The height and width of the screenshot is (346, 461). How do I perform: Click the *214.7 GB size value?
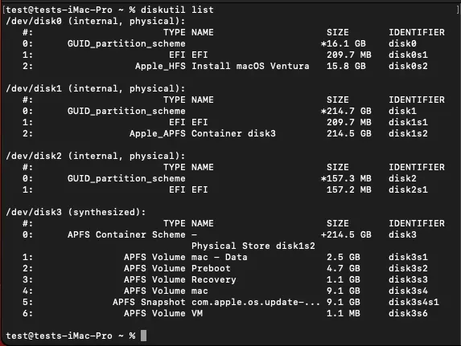(346, 112)
